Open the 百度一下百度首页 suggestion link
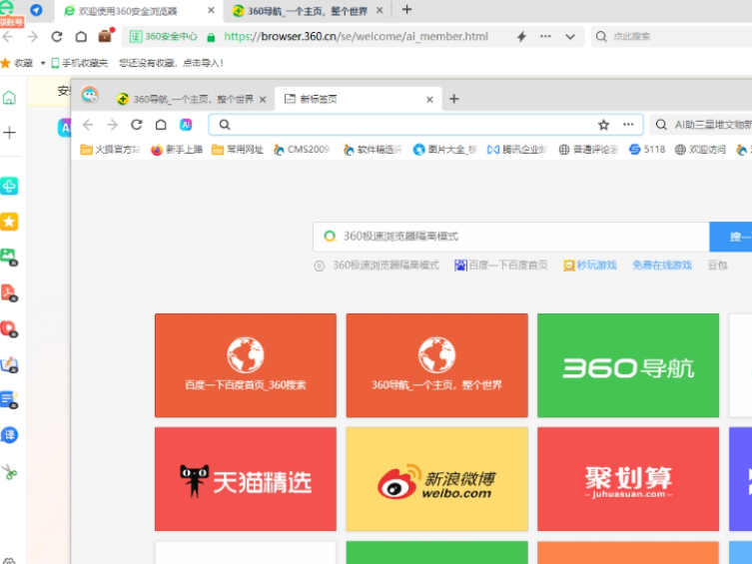This screenshot has width=752, height=564. point(501,266)
